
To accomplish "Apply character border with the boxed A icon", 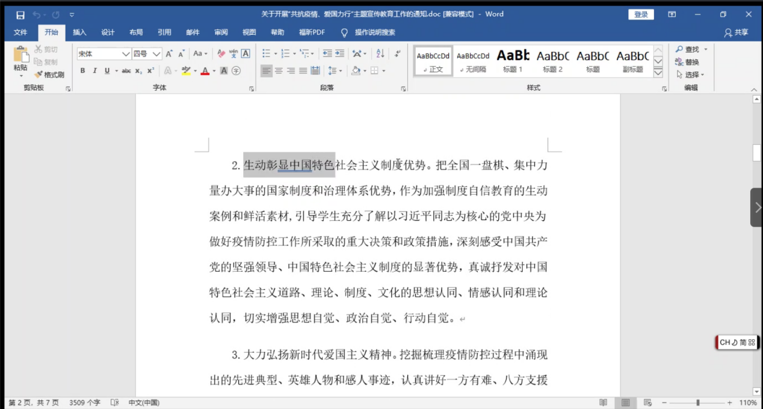I will pyautogui.click(x=246, y=54).
